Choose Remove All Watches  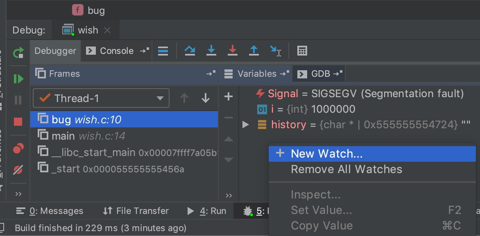(346, 169)
